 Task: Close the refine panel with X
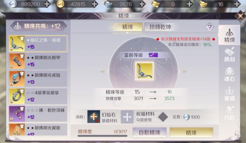tap(240, 16)
